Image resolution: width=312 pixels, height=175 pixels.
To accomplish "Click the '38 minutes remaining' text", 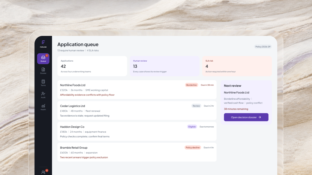I will [x=236, y=109].
